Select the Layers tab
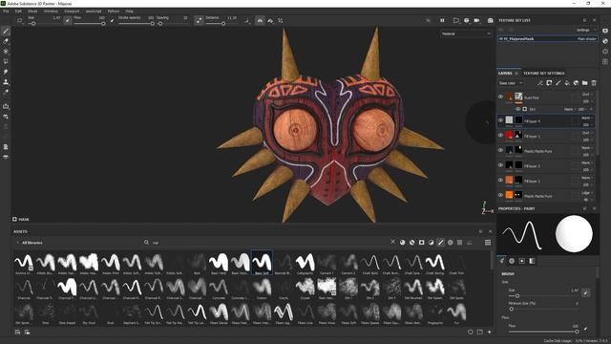611x344 pixels. [x=505, y=74]
